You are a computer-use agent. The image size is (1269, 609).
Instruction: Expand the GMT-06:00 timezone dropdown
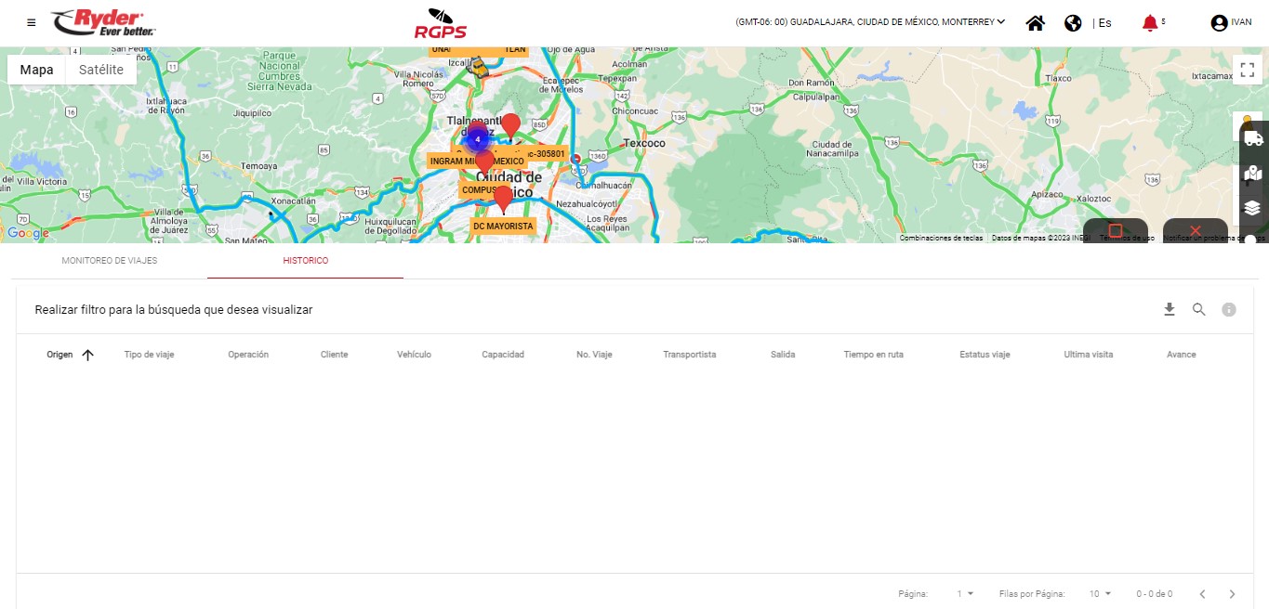pyautogui.click(x=870, y=22)
